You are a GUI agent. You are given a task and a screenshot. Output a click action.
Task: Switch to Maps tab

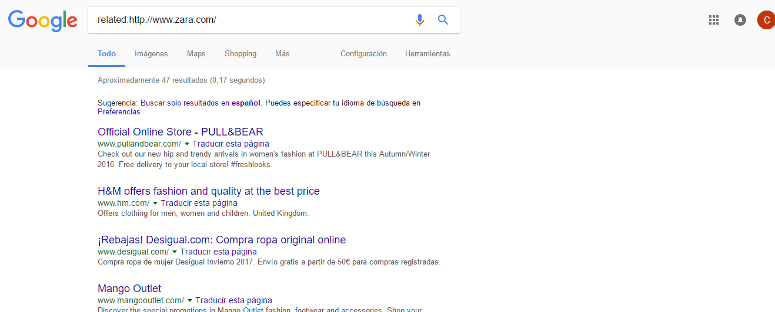point(196,53)
